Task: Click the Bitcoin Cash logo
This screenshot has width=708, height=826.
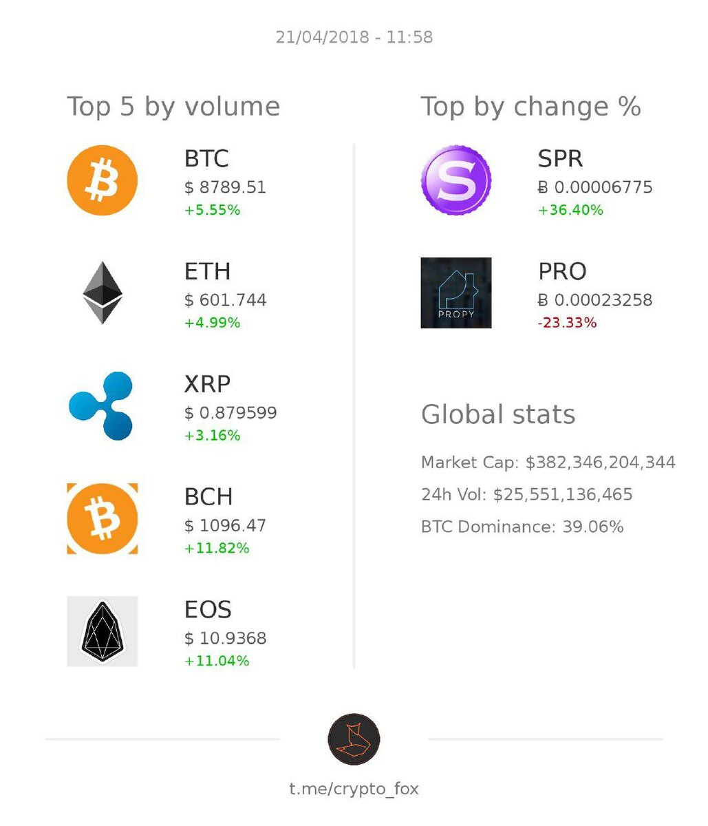Action: tap(102, 518)
